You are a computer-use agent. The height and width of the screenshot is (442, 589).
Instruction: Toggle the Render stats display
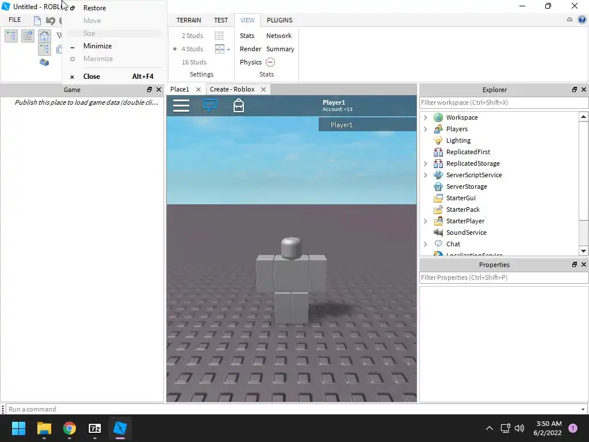pyautogui.click(x=250, y=49)
